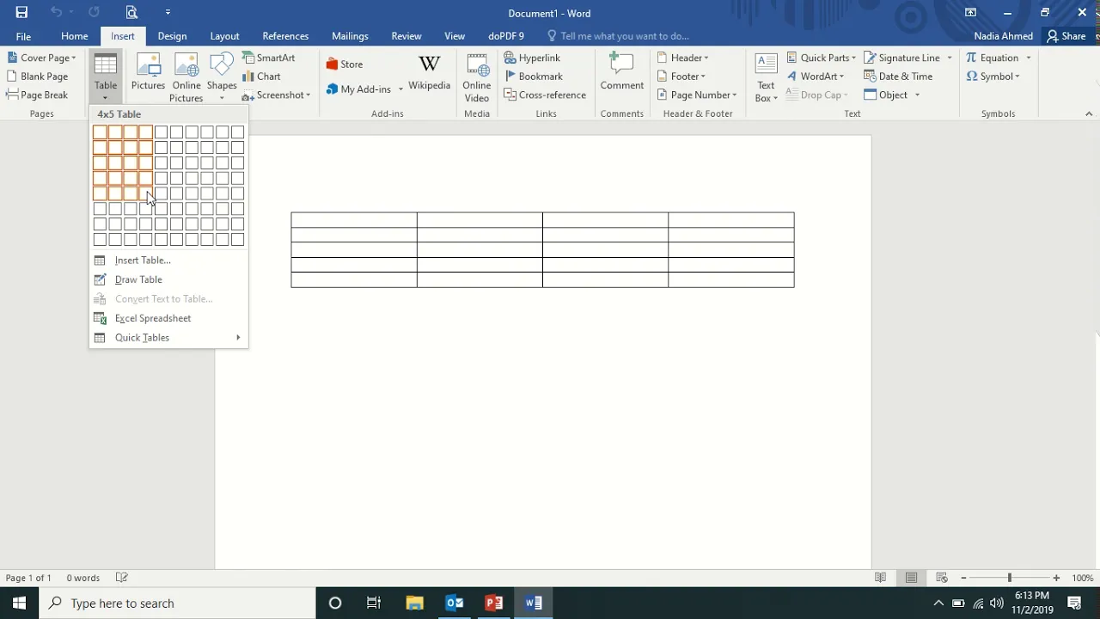1100x619 pixels.
Task: Click the zoom out minus button
Action: [963, 578]
